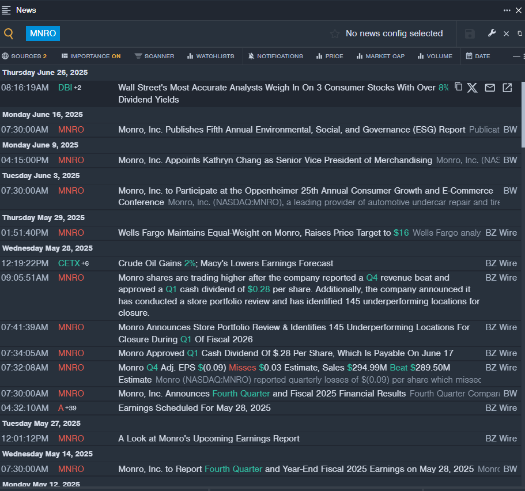Click the 'News' panel title
525x491 pixels.
pos(26,10)
